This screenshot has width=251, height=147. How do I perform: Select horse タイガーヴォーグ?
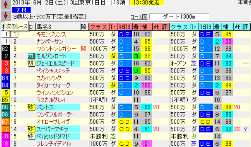click(x=53, y=85)
